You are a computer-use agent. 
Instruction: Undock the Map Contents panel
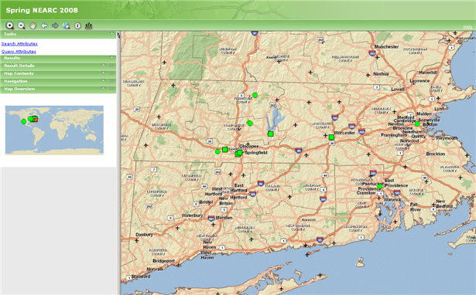pyautogui.click(x=111, y=73)
